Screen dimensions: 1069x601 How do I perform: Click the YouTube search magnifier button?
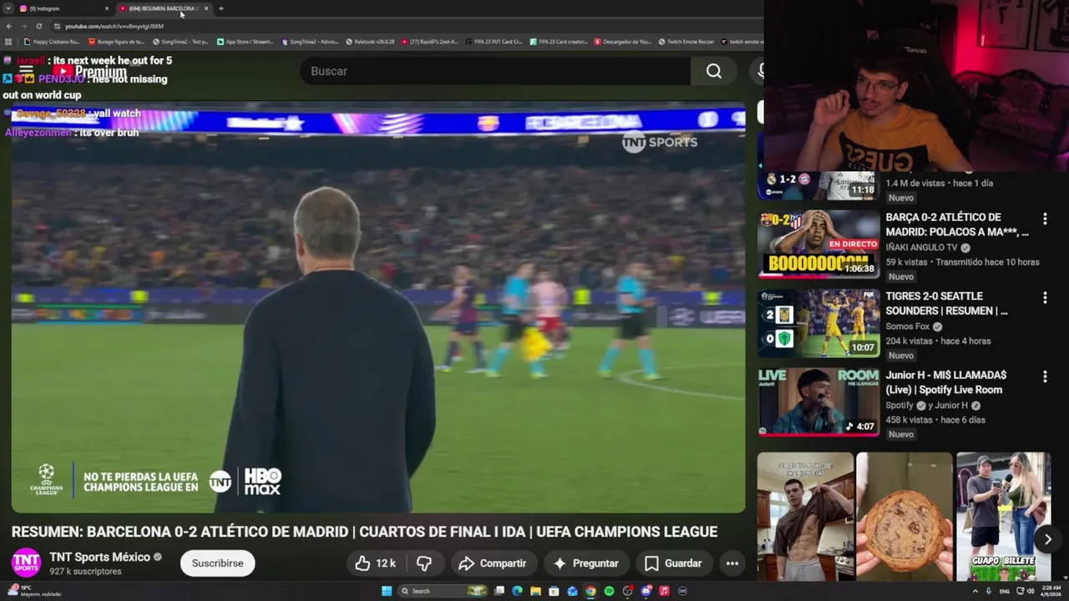[714, 71]
